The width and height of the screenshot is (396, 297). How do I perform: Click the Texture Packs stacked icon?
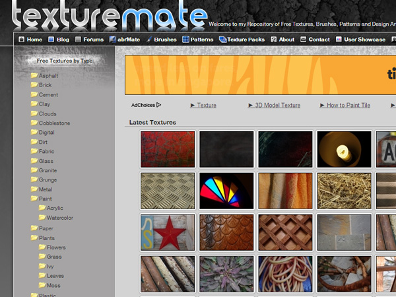click(222, 40)
